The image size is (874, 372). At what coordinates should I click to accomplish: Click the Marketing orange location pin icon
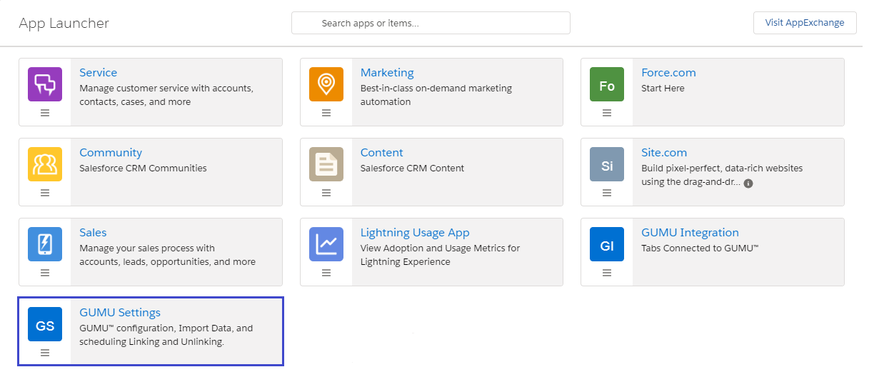pyautogui.click(x=326, y=84)
